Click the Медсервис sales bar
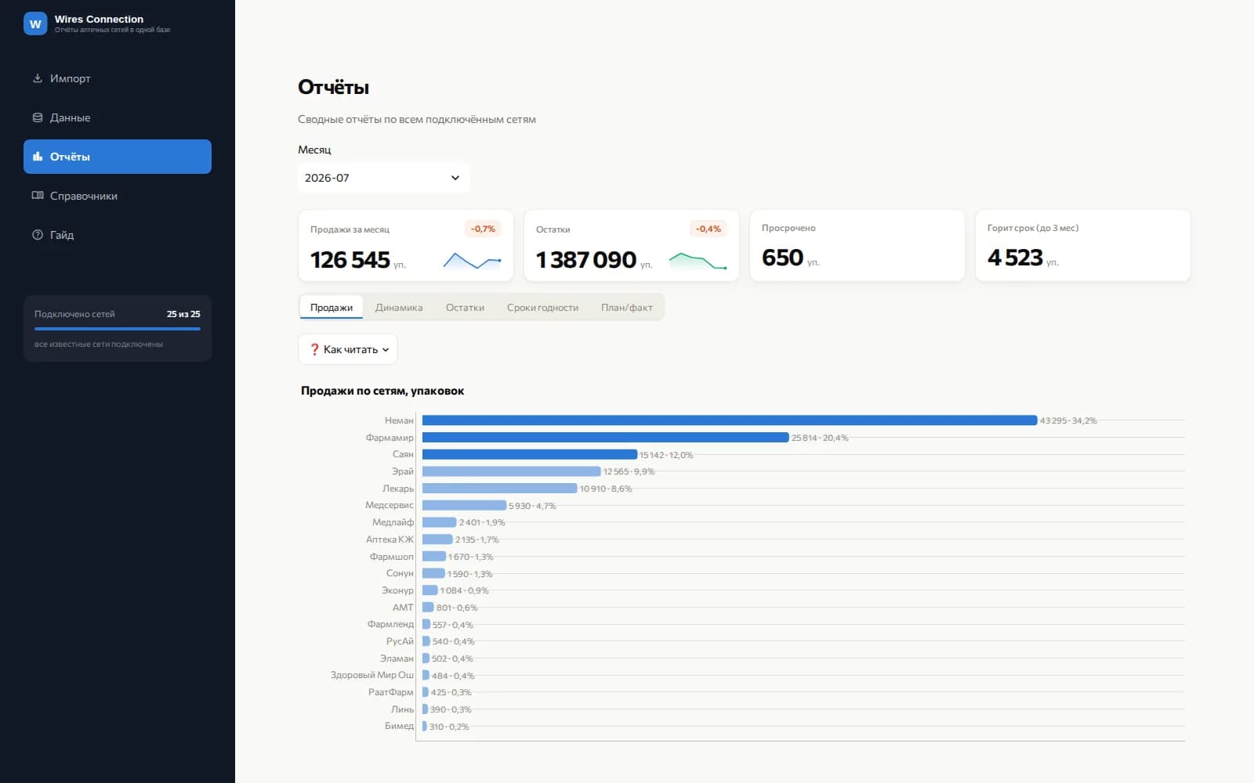1254x783 pixels. [x=465, y=505]
